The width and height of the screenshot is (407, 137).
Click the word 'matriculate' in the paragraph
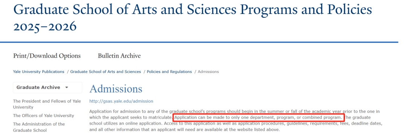click(x=161, y=117)
